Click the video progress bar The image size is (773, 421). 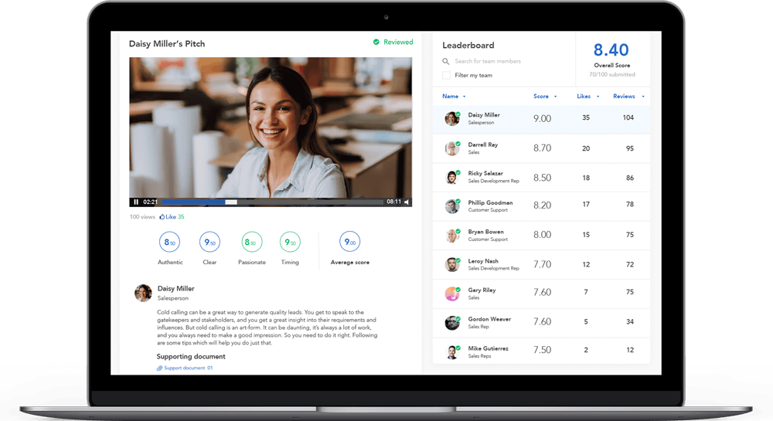272,202
